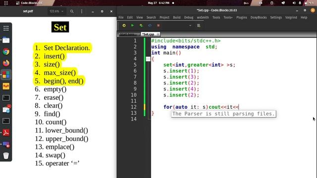Click the microphone icon in the system tray
Viewport: 317px width, 178px height.
tap(300, 3)
